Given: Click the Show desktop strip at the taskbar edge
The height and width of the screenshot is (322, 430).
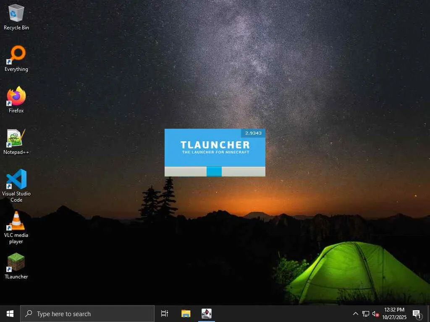Looking at the screenshot, I should click(429, 314).
